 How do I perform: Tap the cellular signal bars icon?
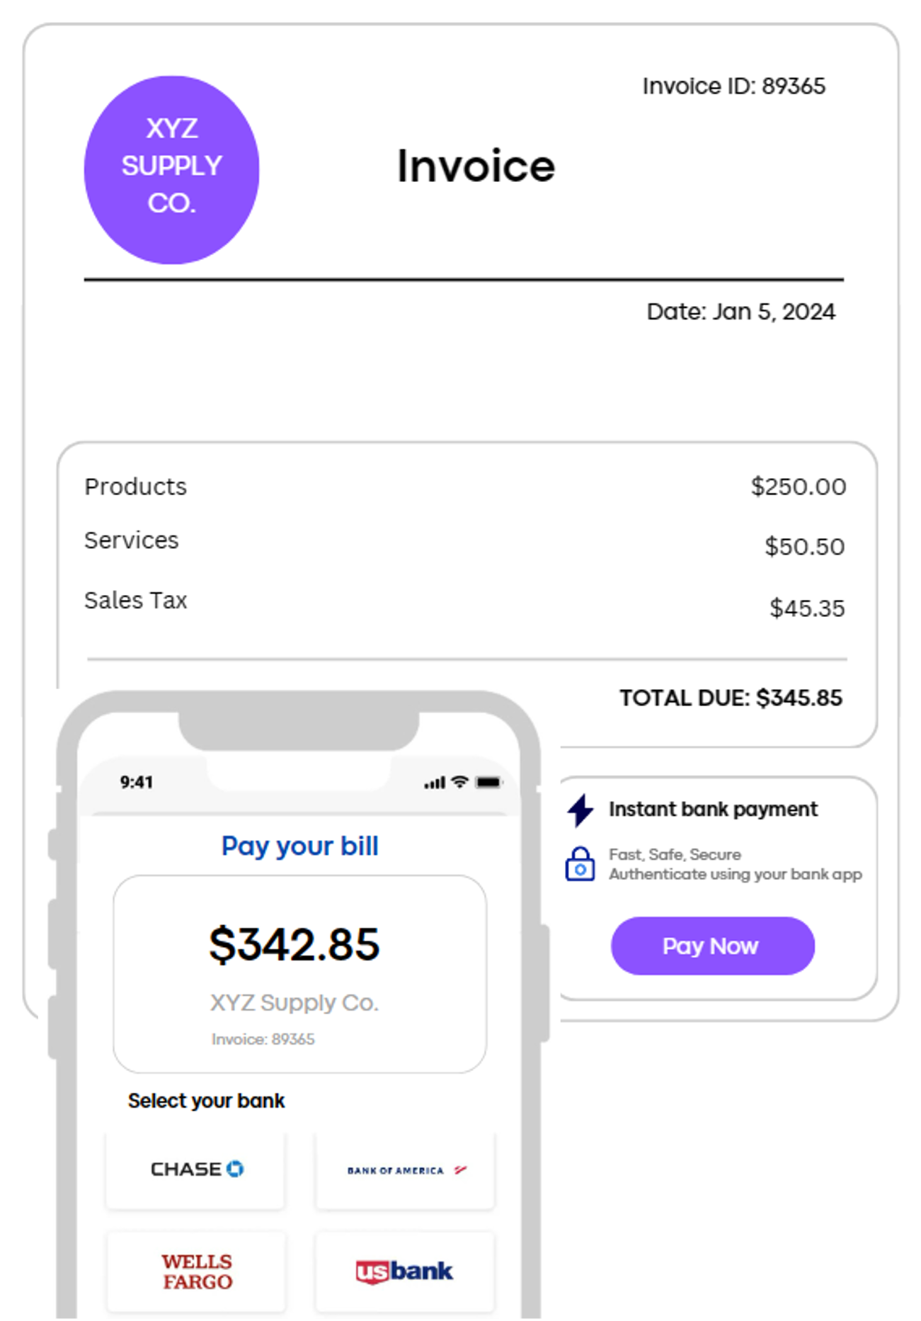tap(435, 783)
